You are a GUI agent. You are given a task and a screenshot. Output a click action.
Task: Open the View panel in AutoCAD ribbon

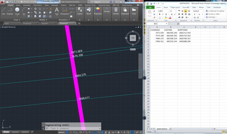pos(134,11)
